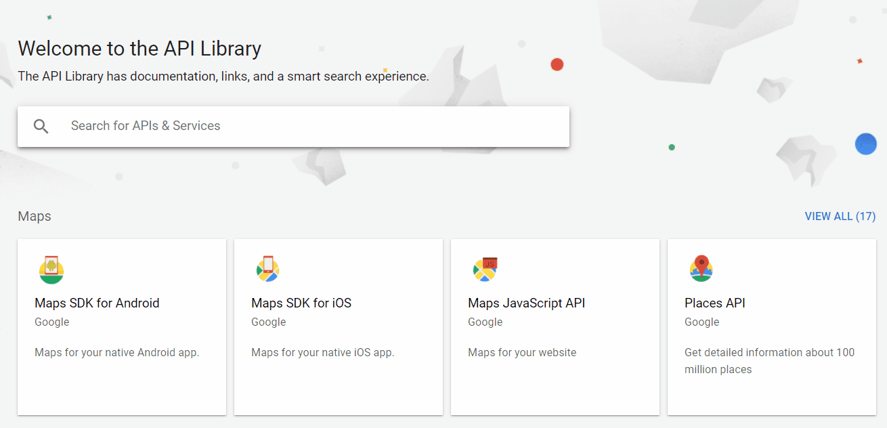Click the Maps section heading
The height and width of the screenshot is (428, 887).
click(x=35, y=216)
